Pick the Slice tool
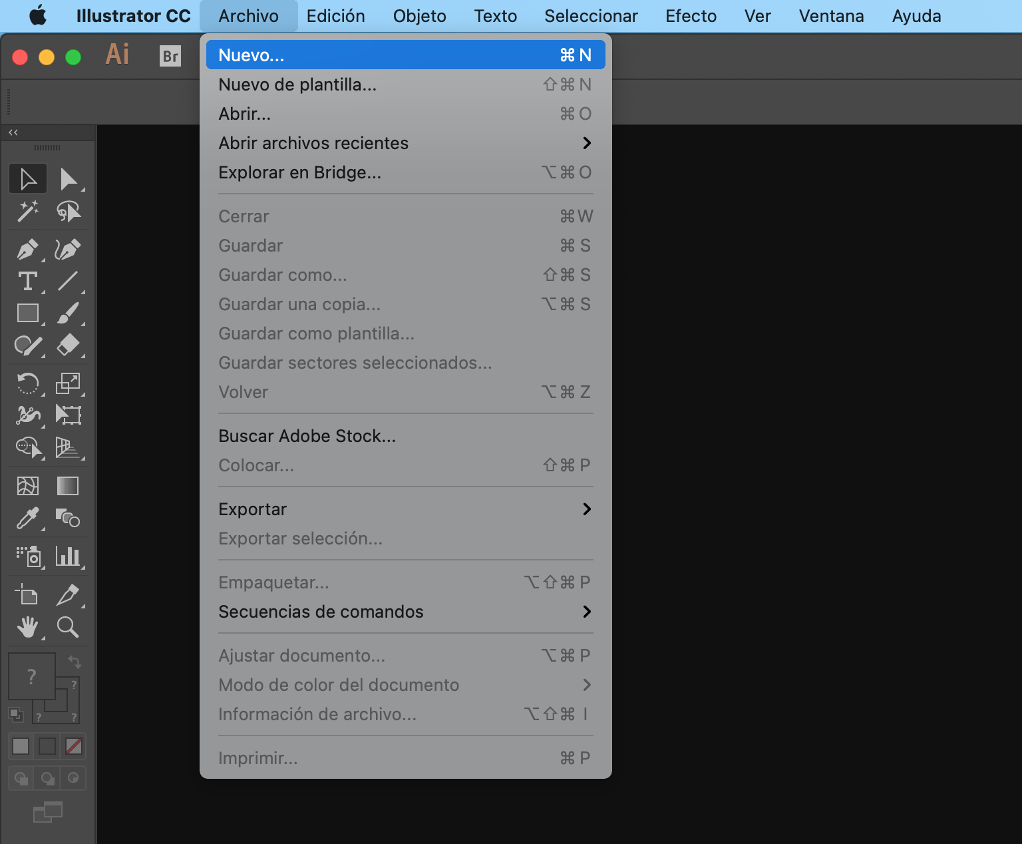This screenshot has width=1022, height=844. pyautogui.click(x=68, y=594)
